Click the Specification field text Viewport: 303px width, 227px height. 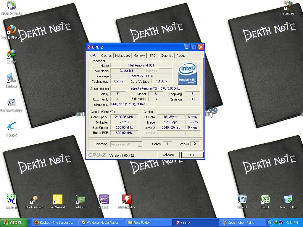(155, 88)
